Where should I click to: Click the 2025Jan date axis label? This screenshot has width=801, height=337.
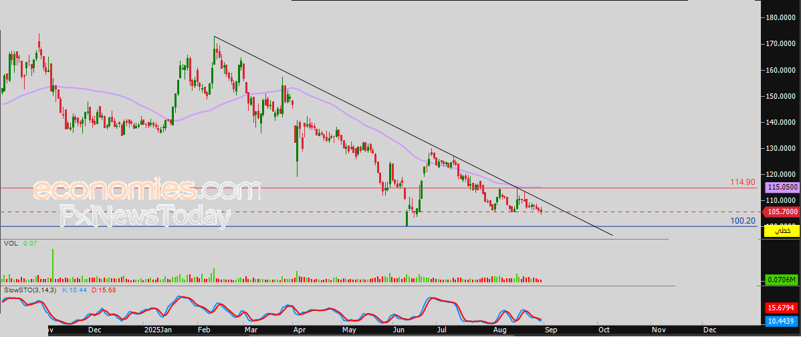click(x=157, y=330)
